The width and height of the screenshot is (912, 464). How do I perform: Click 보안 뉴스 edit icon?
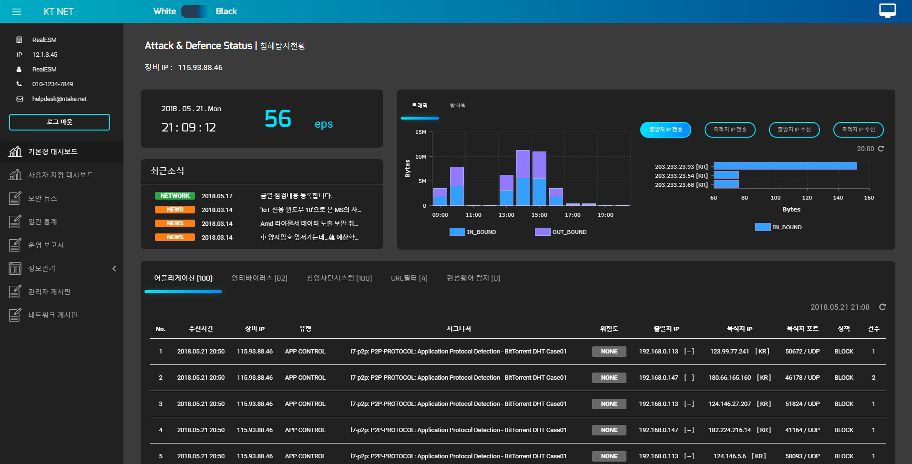pos(15,198)
